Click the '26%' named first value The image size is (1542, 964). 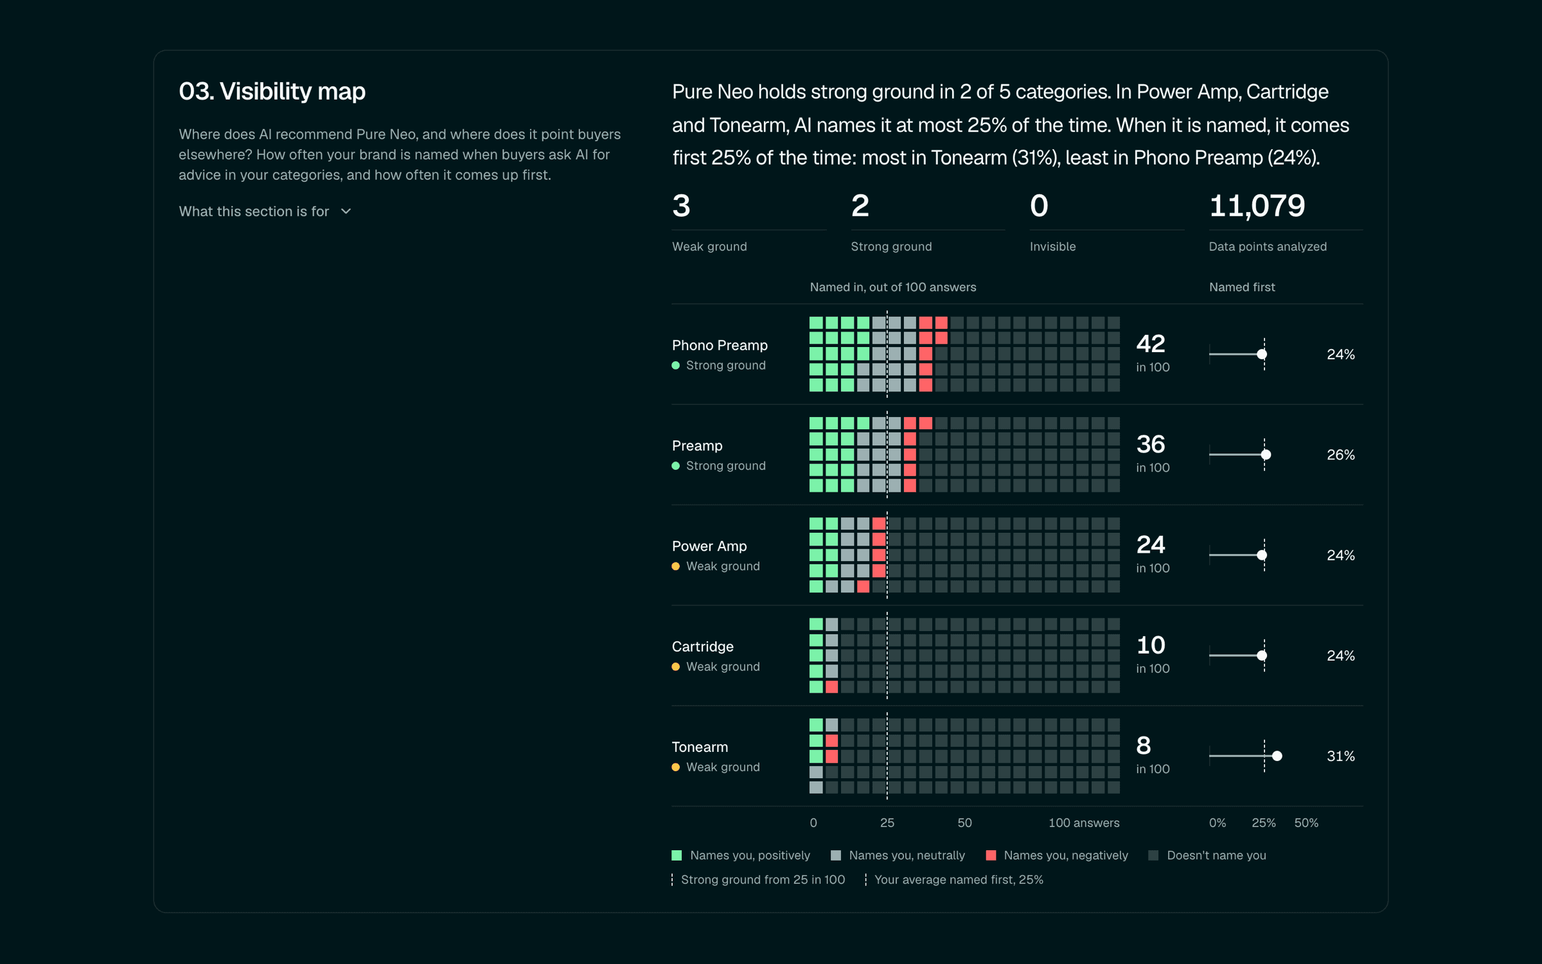click(x=1341, y=454)
